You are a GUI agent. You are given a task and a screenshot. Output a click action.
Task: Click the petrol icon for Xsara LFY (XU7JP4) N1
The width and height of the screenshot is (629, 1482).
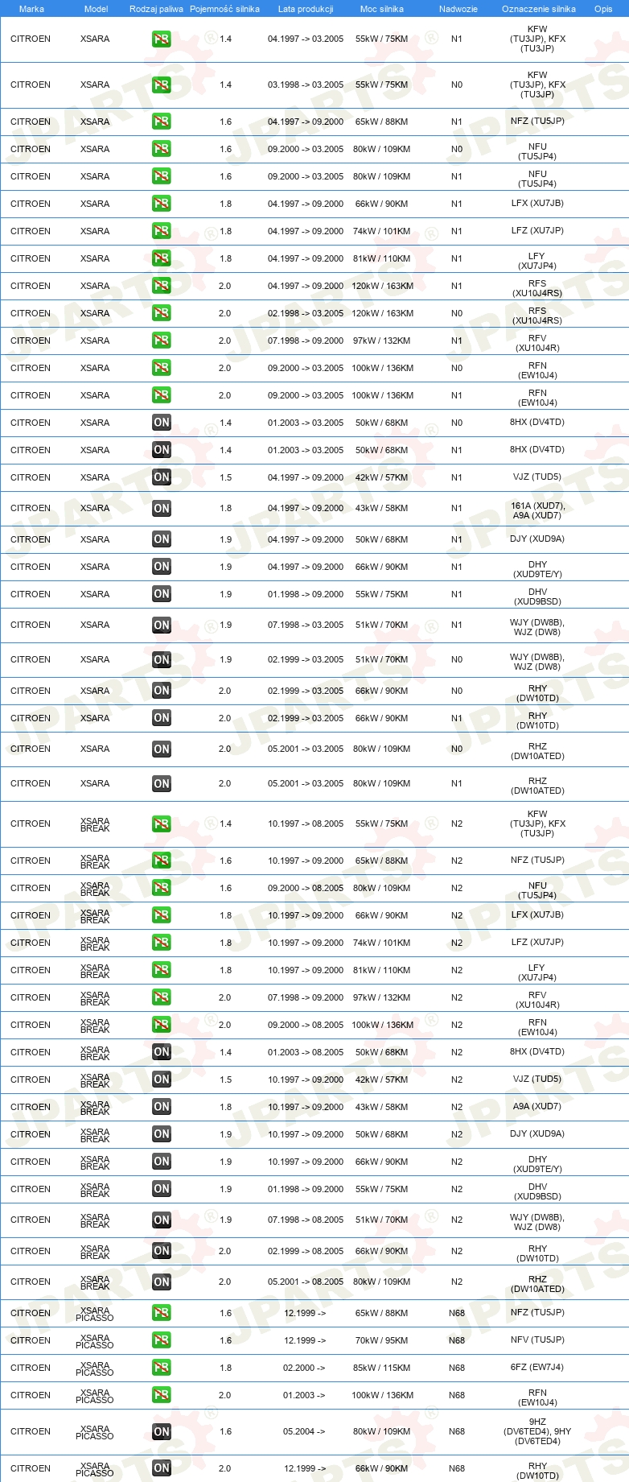[x=162, y=258]
